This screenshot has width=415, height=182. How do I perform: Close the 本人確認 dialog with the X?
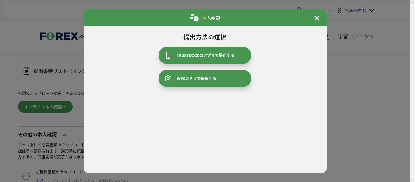[317, 18]
